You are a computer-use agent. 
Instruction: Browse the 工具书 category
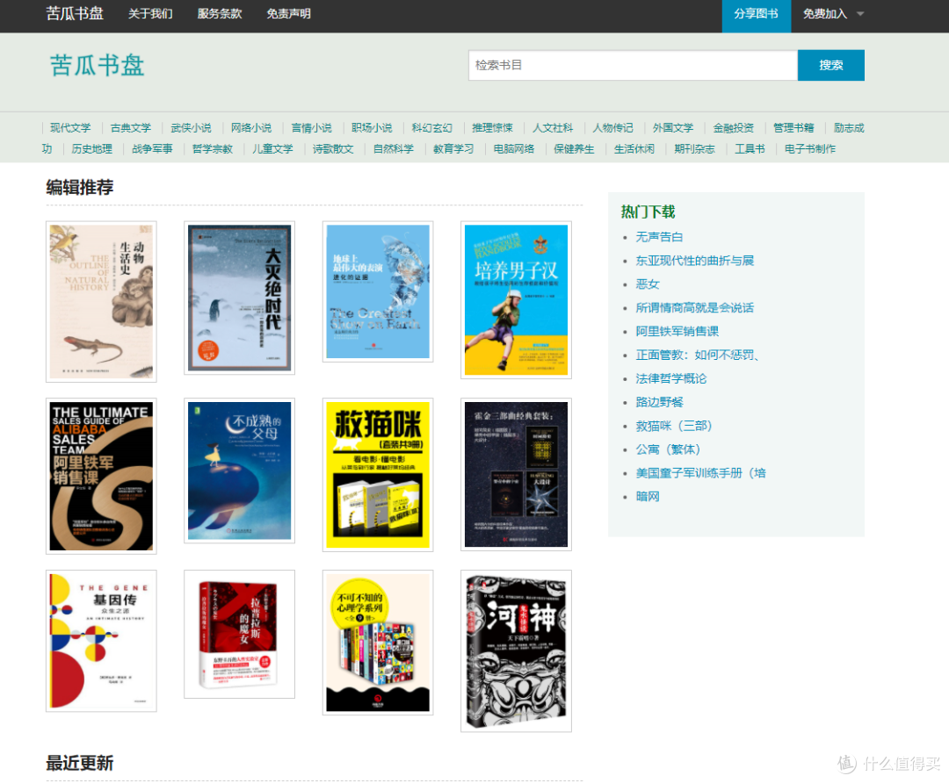pos(750,148)
